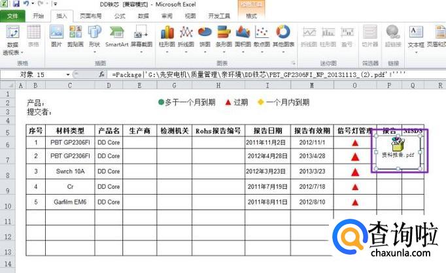This screenshot has height=273, width=446.
Task: Insert a Picture from file
Action: pos(56,36)
